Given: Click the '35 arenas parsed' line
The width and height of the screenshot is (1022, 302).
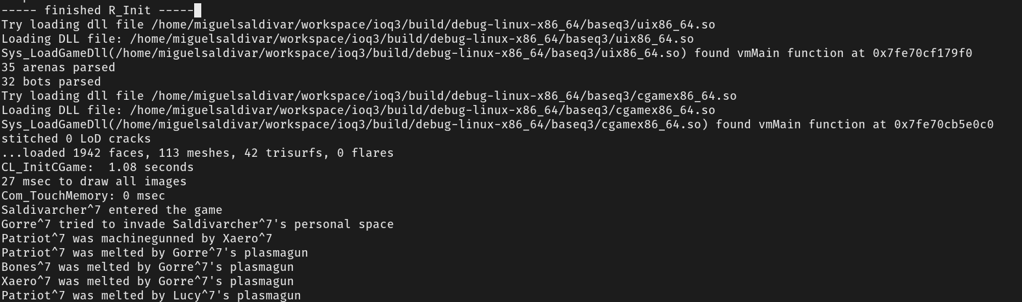Looking at the screenshot, I should coord(58,67).
